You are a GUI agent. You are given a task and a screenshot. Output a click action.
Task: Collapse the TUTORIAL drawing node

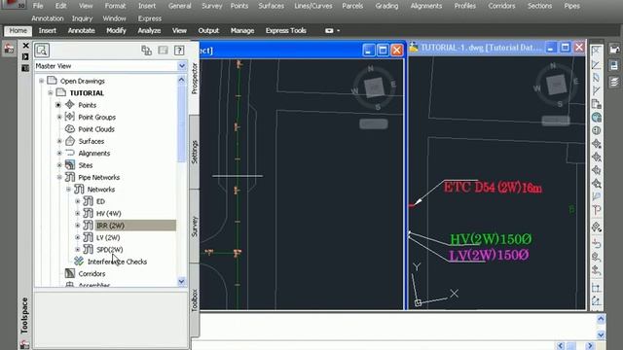pos(51,93)
